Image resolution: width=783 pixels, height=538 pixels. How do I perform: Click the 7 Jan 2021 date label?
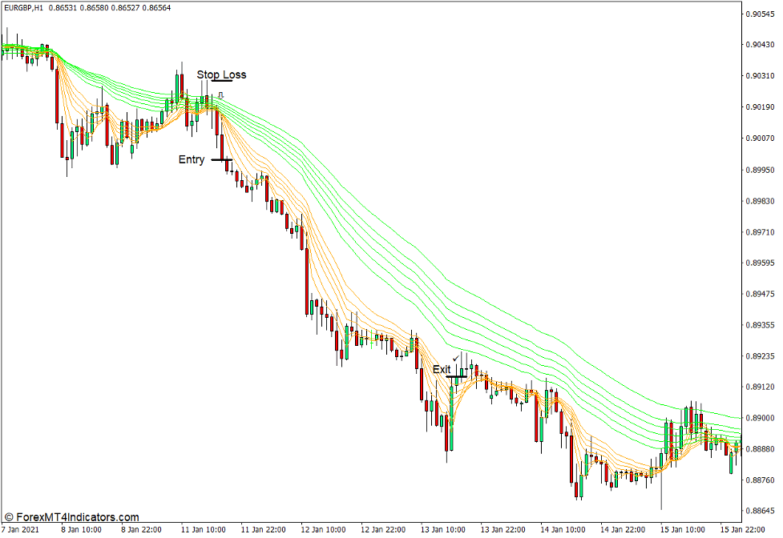point(20,530)
